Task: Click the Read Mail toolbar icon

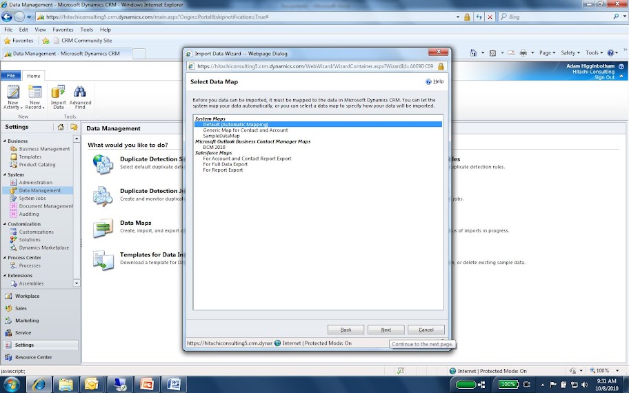Action: click(x=511, y=53)
